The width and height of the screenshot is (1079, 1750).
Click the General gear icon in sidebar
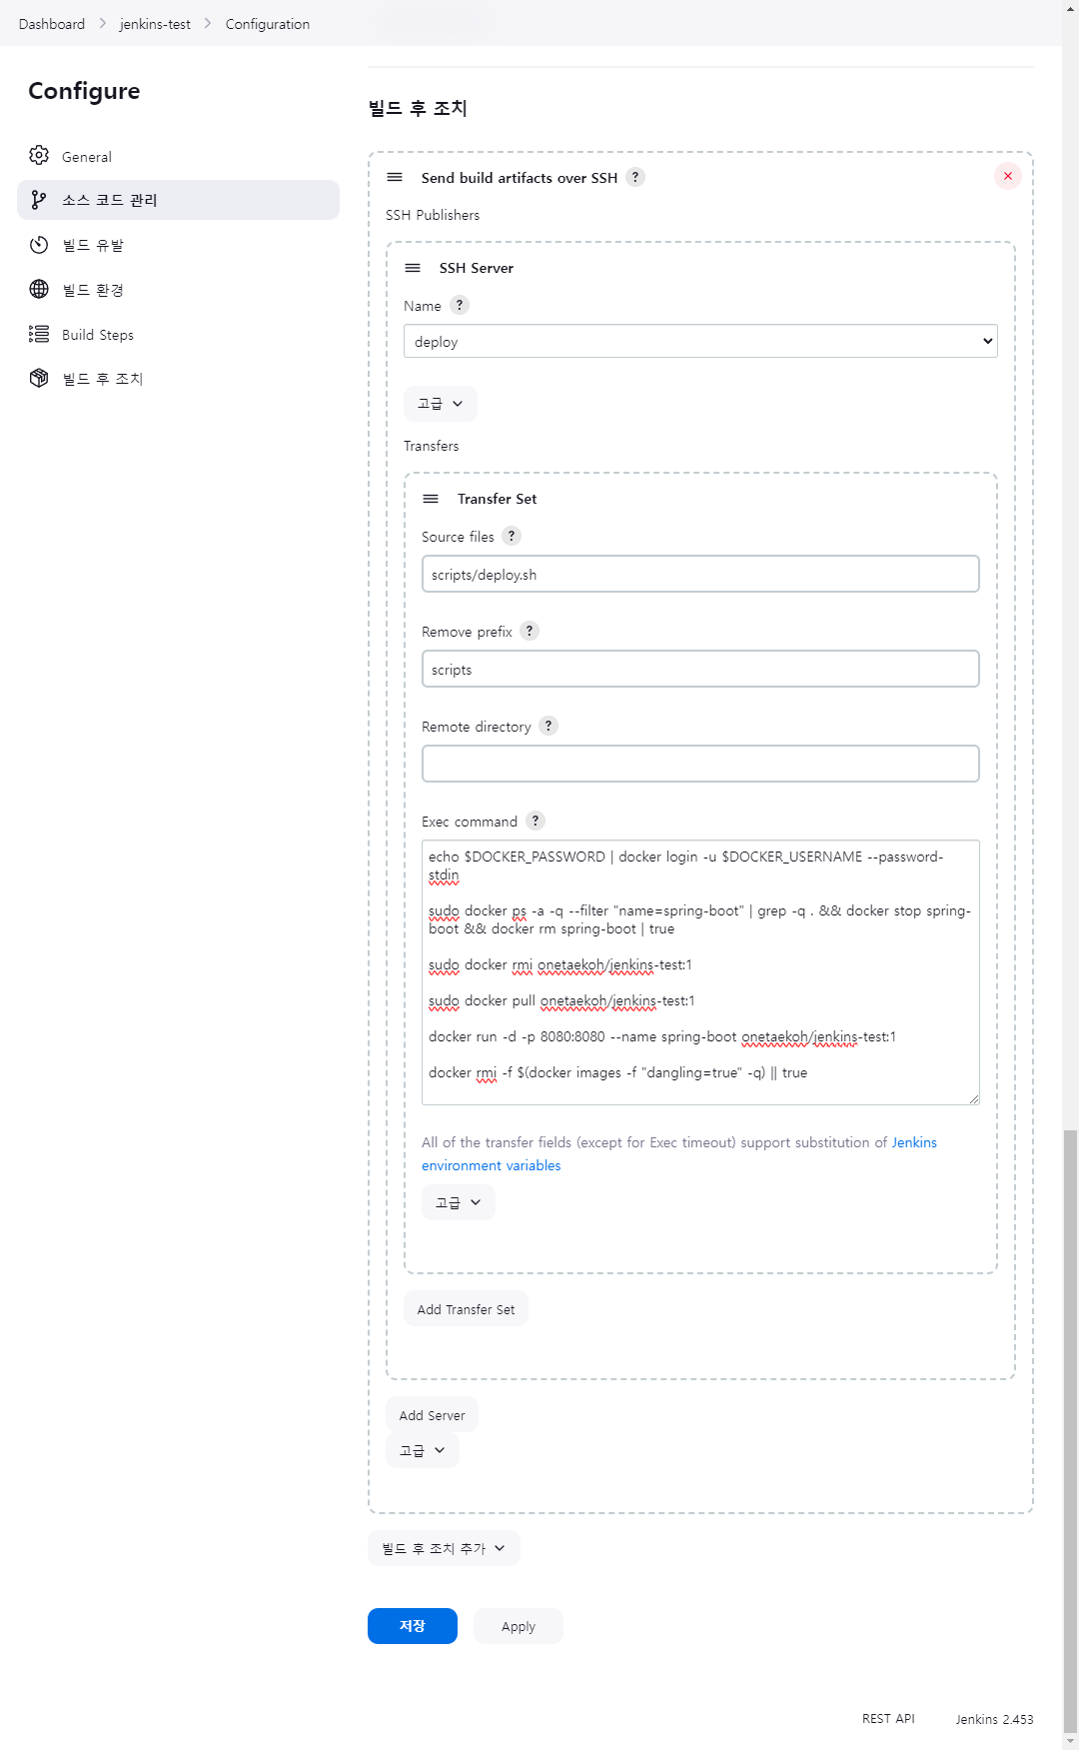pyautogui.click(x=39, y=156)
